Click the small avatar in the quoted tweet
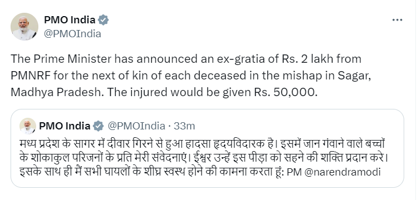The height and width of the screenshot is (200, 417). click(x=28, y=126)
